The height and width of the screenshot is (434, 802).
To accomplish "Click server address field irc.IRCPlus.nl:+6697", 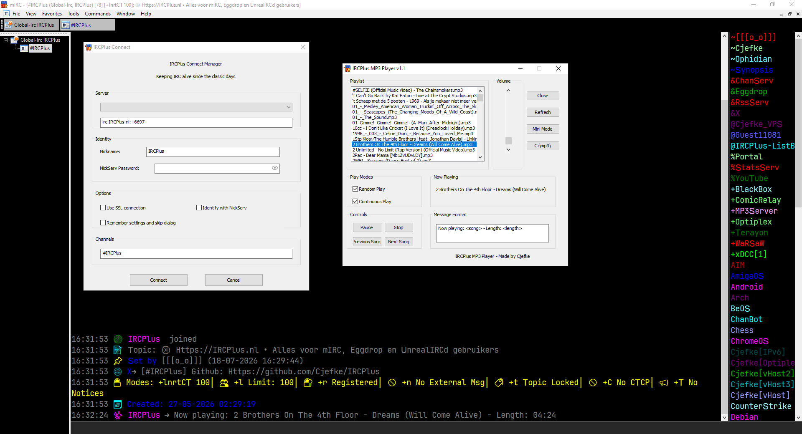I will click(196, 122).
